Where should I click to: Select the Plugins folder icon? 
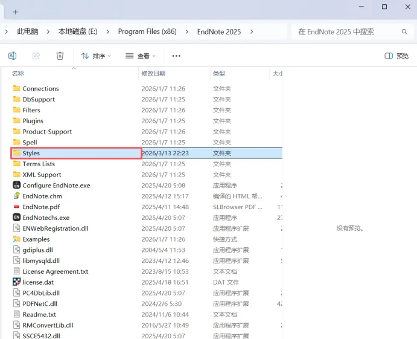click(16, 120)
